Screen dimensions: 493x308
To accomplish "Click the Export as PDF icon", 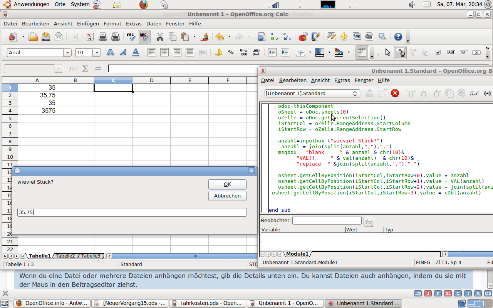I will point(90,37).
